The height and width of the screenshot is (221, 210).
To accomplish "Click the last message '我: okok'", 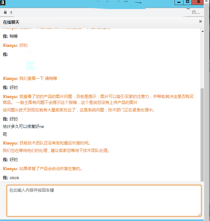I will coord(11,178).
